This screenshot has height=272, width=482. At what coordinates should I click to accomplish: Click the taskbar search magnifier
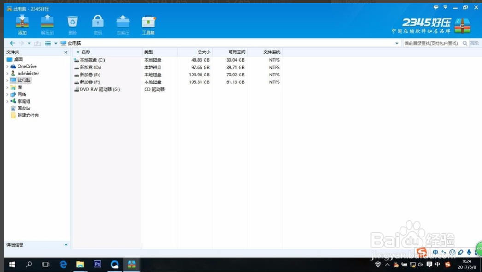pyautogui.click(x=29, y=265)
